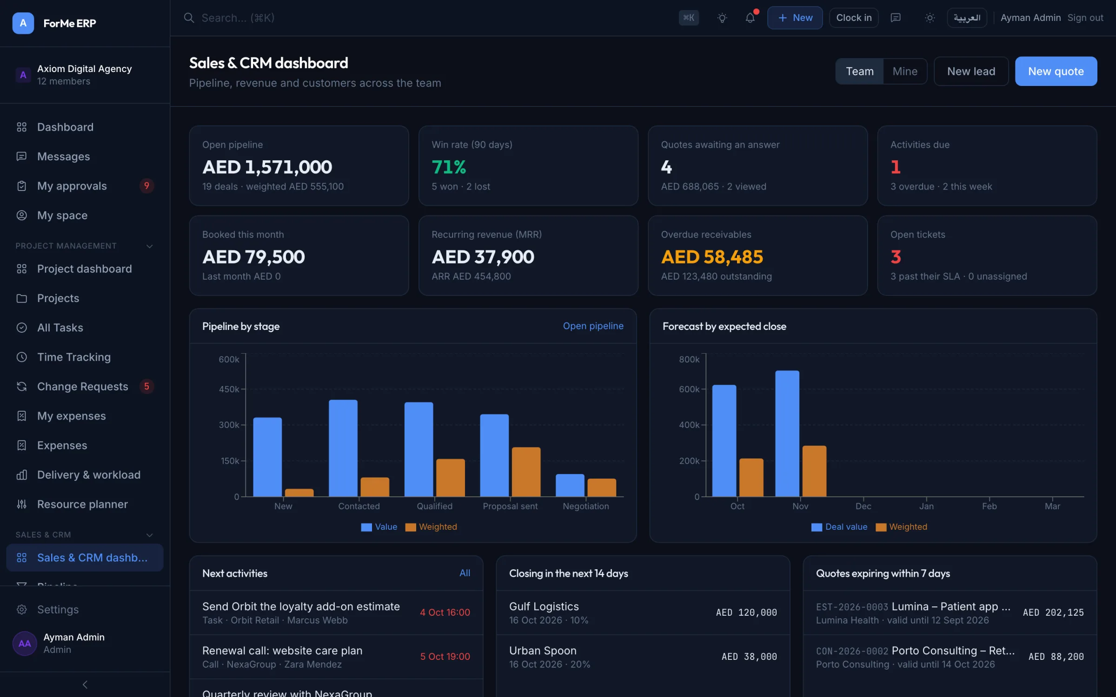The height and width of the screenshot is (697, 1116).
Task: Open the chat messages icon in top bar
Action: point(896,18)
